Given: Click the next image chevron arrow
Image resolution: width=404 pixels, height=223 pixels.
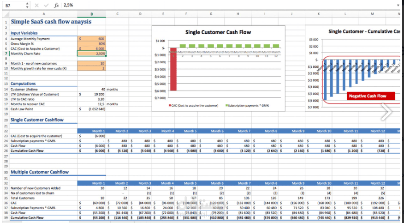Looking at the screenshot, I should click(386, 112).
